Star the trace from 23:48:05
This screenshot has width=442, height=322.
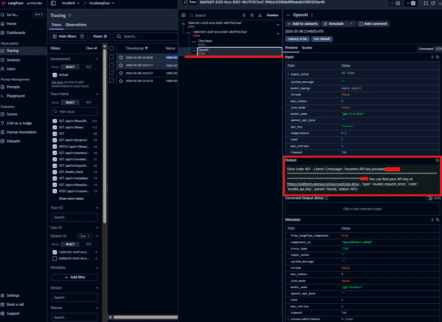coord(121,57)
